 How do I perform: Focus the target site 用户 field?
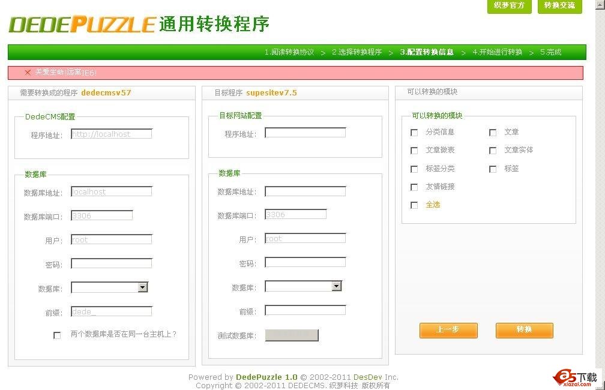(305, 238)
